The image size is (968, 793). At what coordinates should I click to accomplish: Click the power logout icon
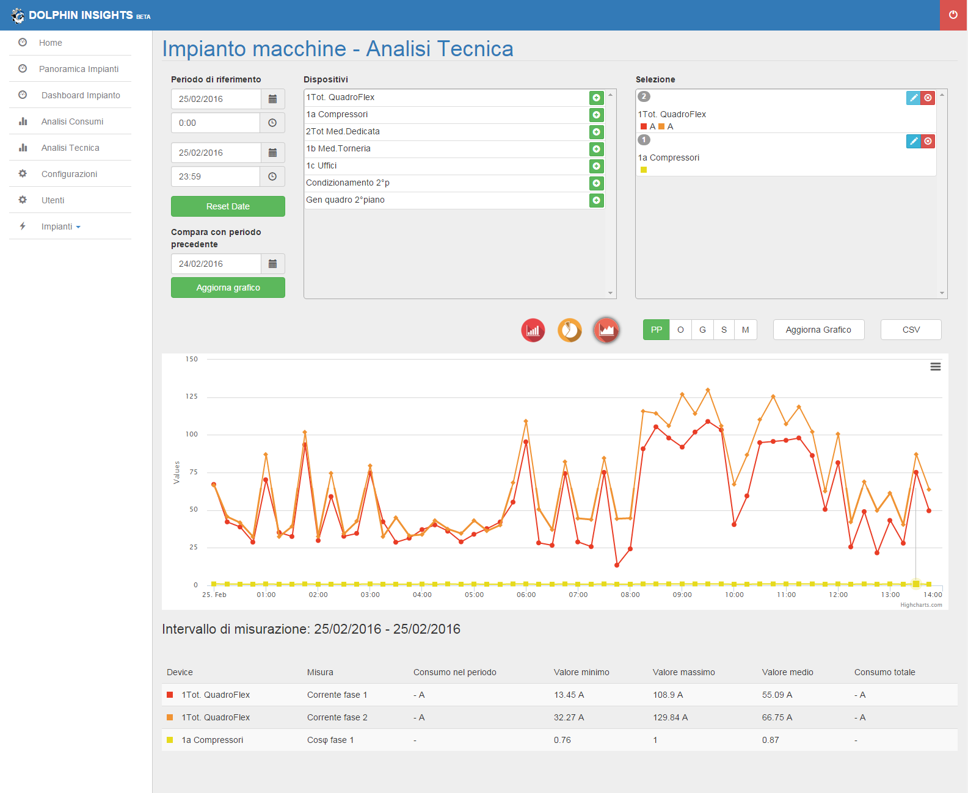[x=953, y=15]
